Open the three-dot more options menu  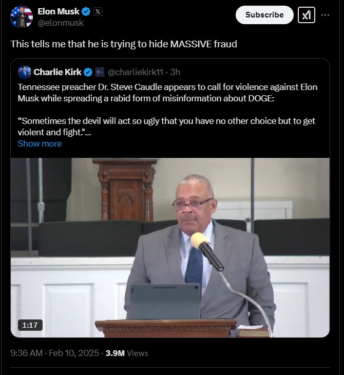[325, 15]
